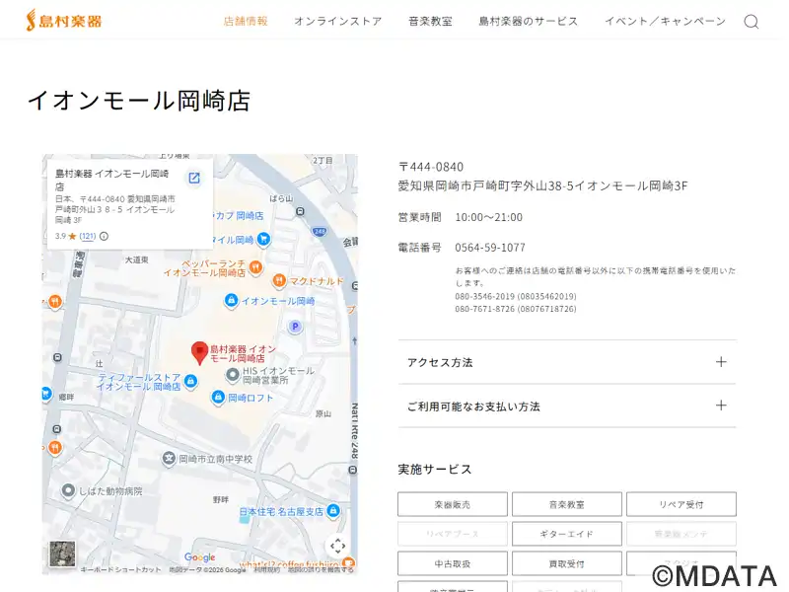
Task: Click the Okazaki Loft shopping marker
Action: [x=219, y=398]
